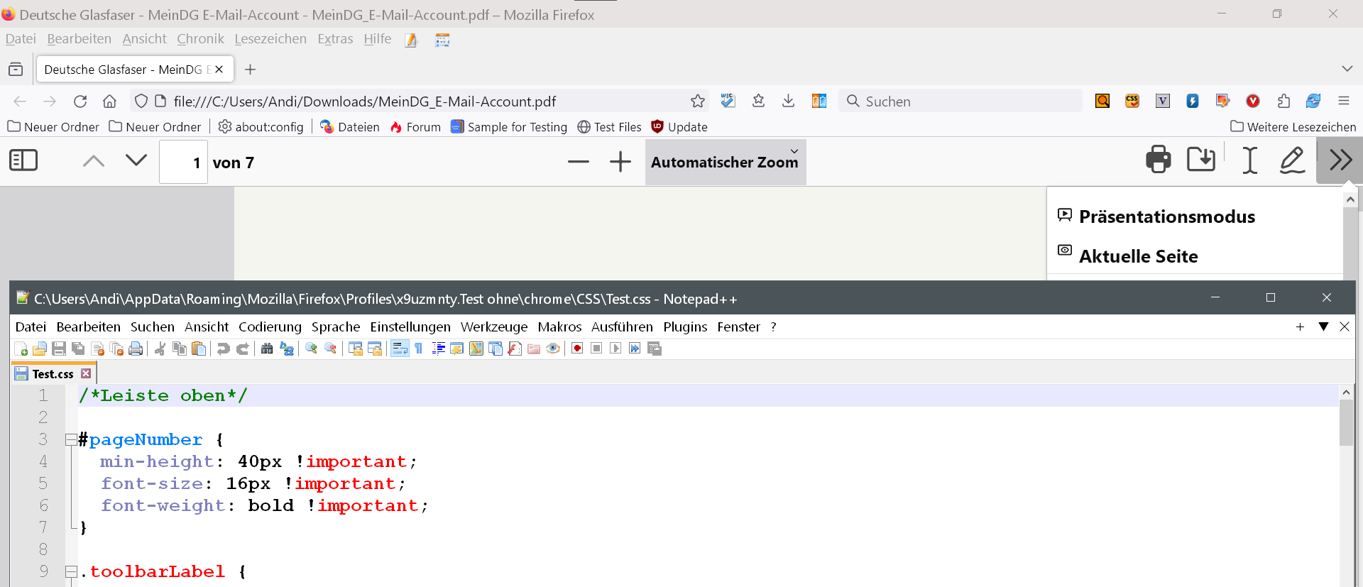The width and height of the screenshot is (1363, 587).
Task: Click the Aktuelle Seite option
Action: [x=1138, y=256]
